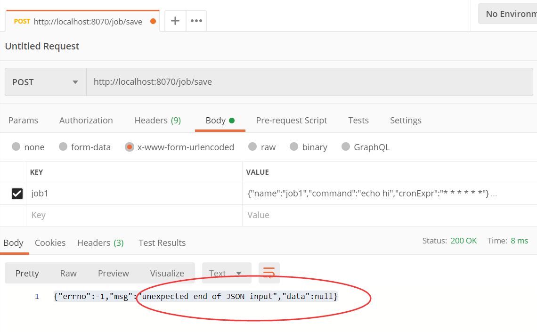Image resolution: width=537 pixels, height=332 pixels.
Task: Open the POST method dropdown
Action: 45,82
